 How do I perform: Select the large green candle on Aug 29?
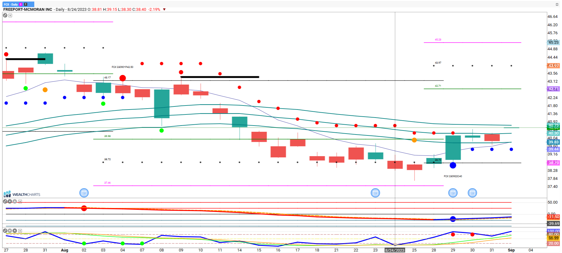click(x=453, y=147)
